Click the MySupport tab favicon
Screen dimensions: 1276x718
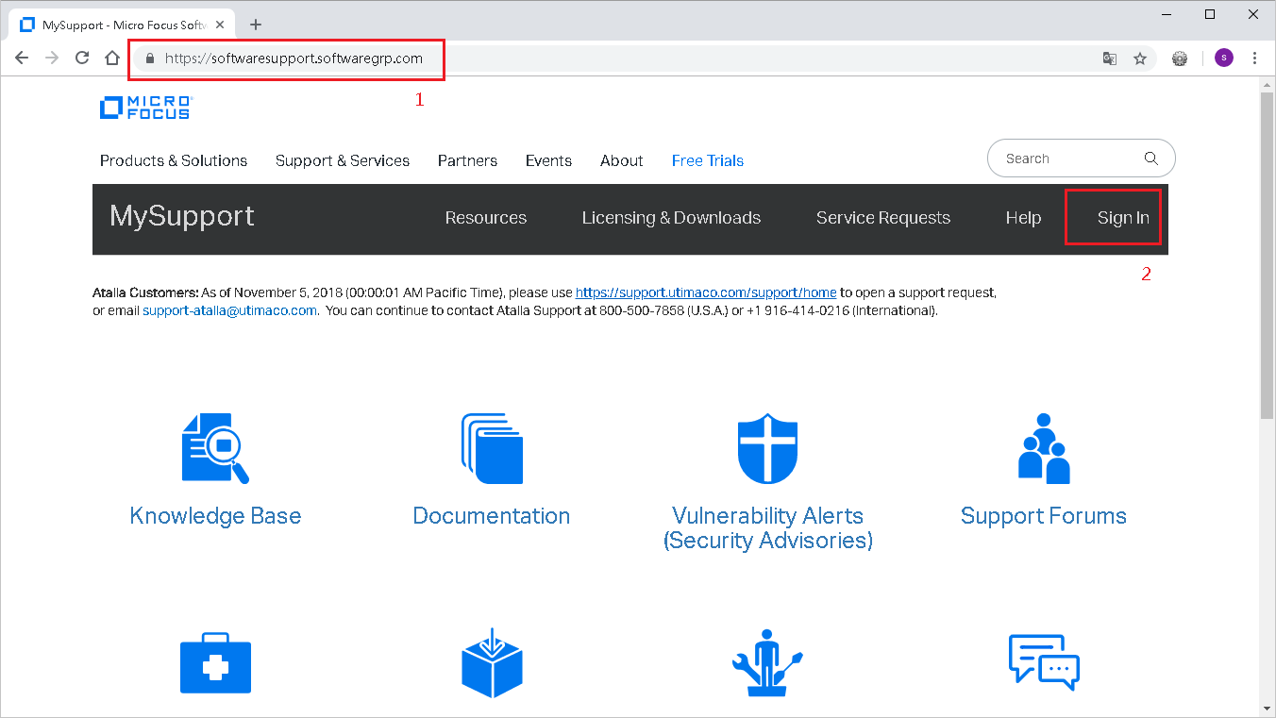(27, 25)
